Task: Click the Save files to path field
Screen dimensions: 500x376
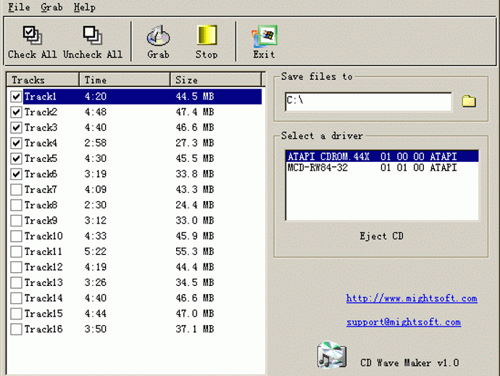Action: point(369,102)
